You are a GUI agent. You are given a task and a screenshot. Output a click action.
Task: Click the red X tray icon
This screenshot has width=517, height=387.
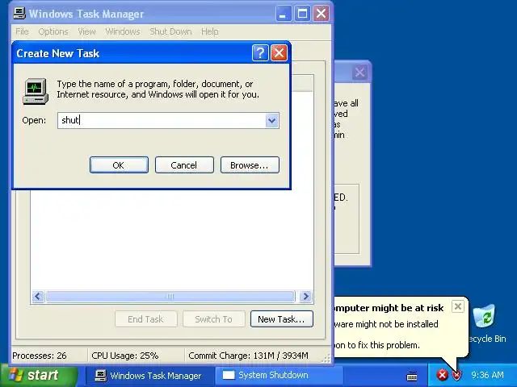click(442, 375)
